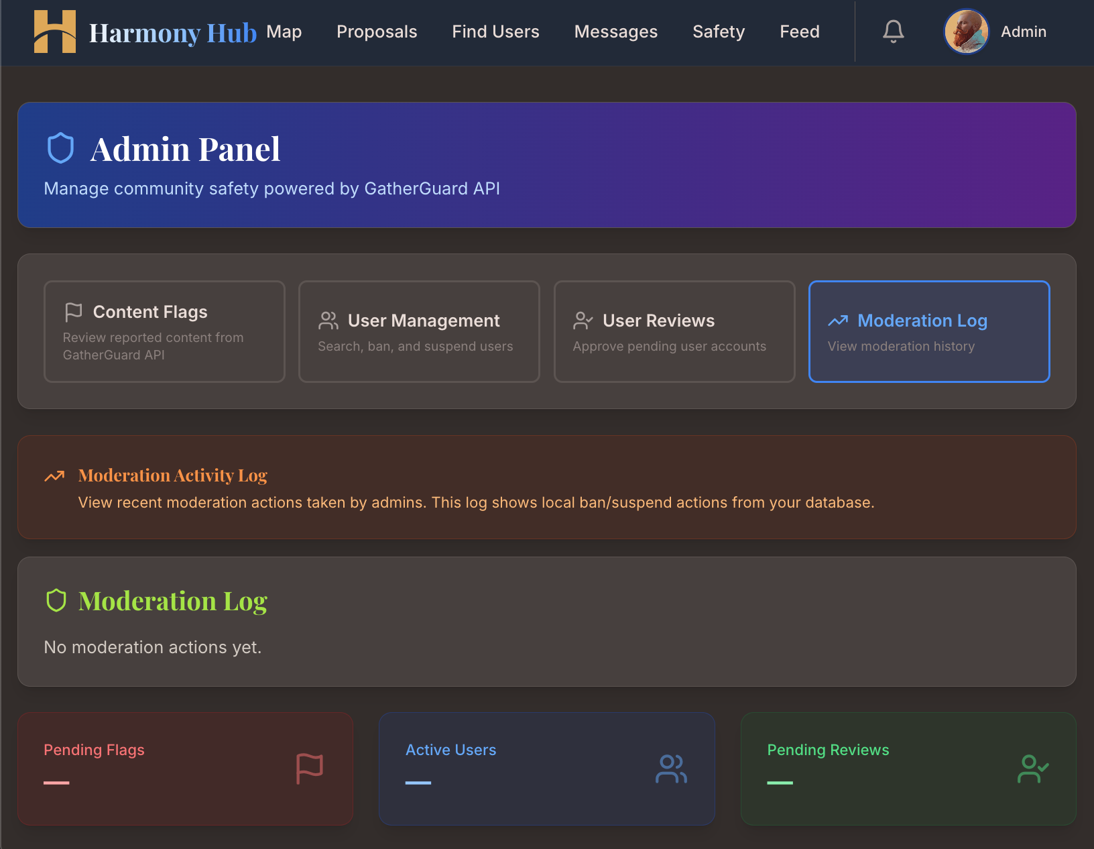
Task: Click the users icon in Active Users card
Action: pos(671,769)
